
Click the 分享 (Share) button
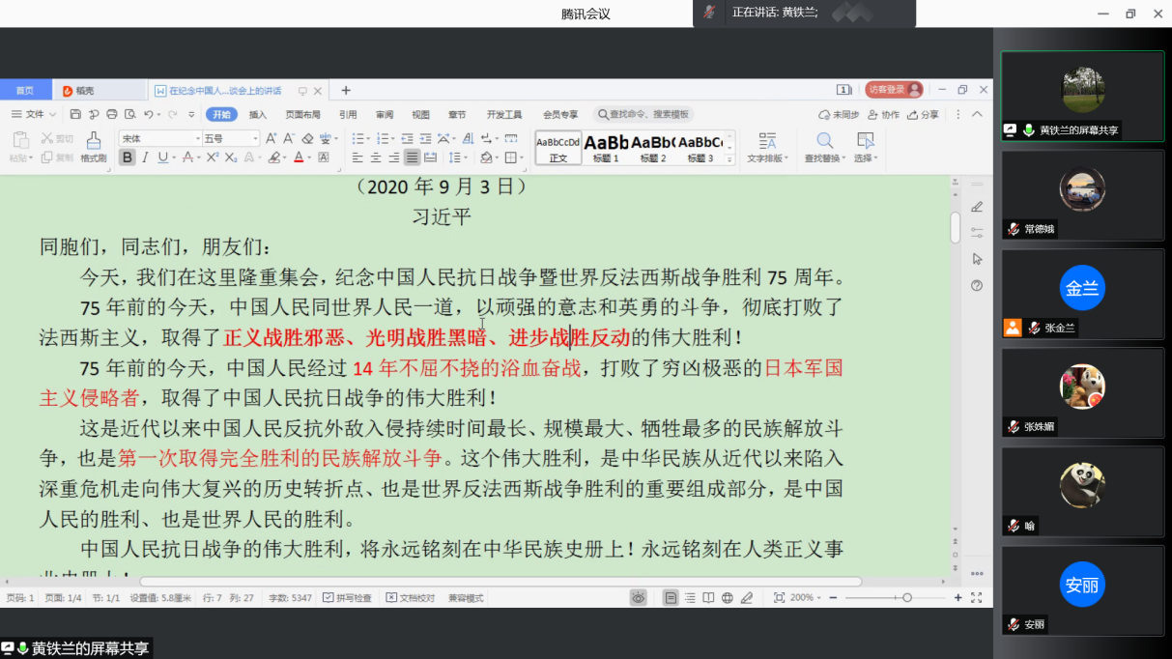pos(923,115)
